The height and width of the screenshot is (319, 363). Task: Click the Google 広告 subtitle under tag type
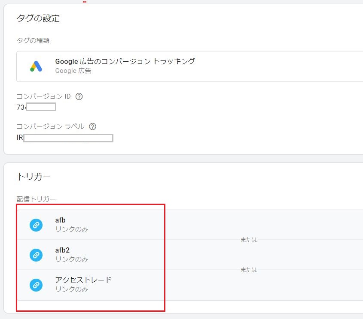coord(73,71)
